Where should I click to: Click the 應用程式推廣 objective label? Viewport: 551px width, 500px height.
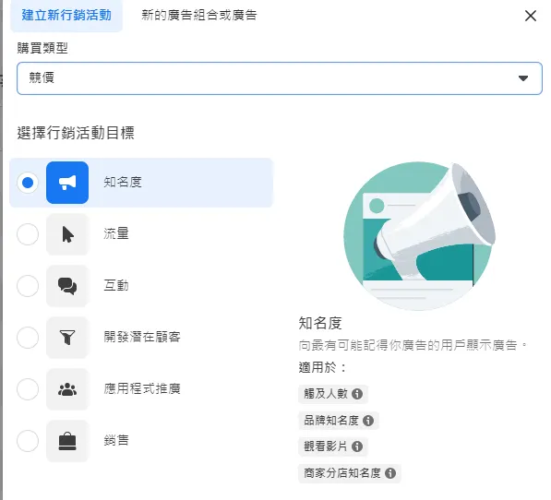click(x=142, y=388)
